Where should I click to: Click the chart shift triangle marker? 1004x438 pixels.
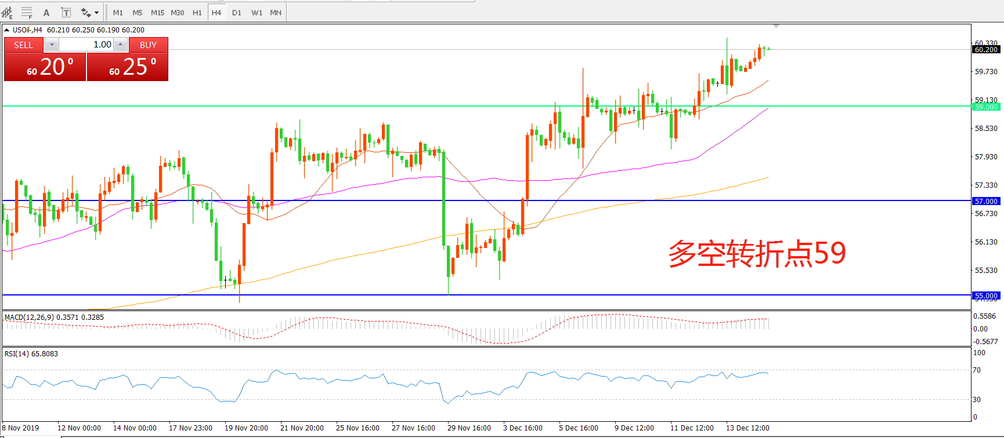[776, 26]
